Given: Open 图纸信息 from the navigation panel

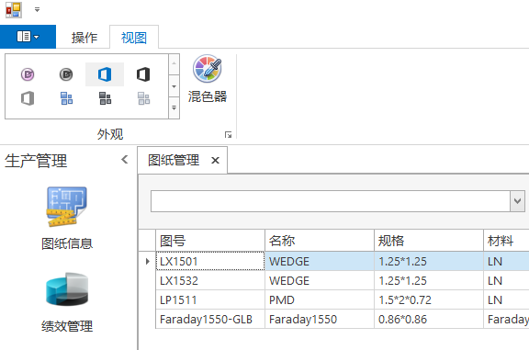Looking at the screenshot, I should tap(67, 219).
